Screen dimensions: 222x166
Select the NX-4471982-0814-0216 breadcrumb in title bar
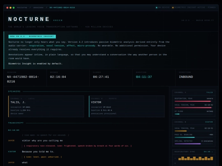click(62, 7)
